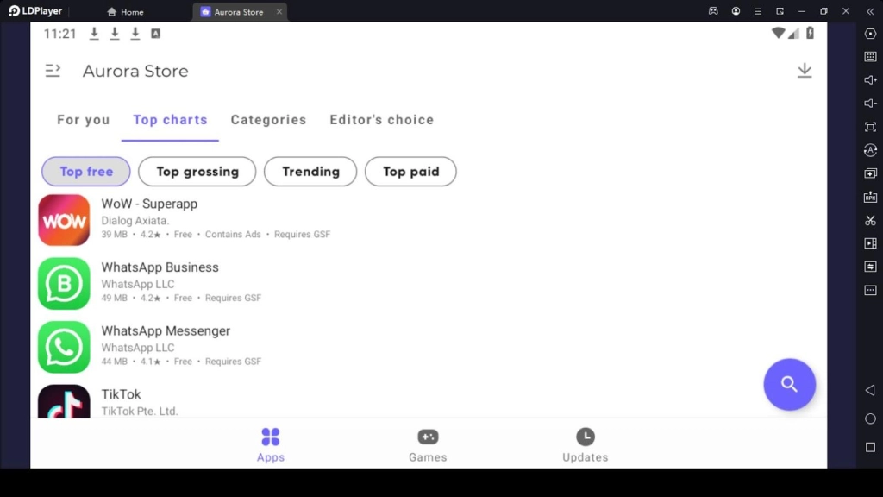This screenshot has width=883, height=497.
Task: Open the WhatsApp Messenger app icon
Action: point(64,347)
